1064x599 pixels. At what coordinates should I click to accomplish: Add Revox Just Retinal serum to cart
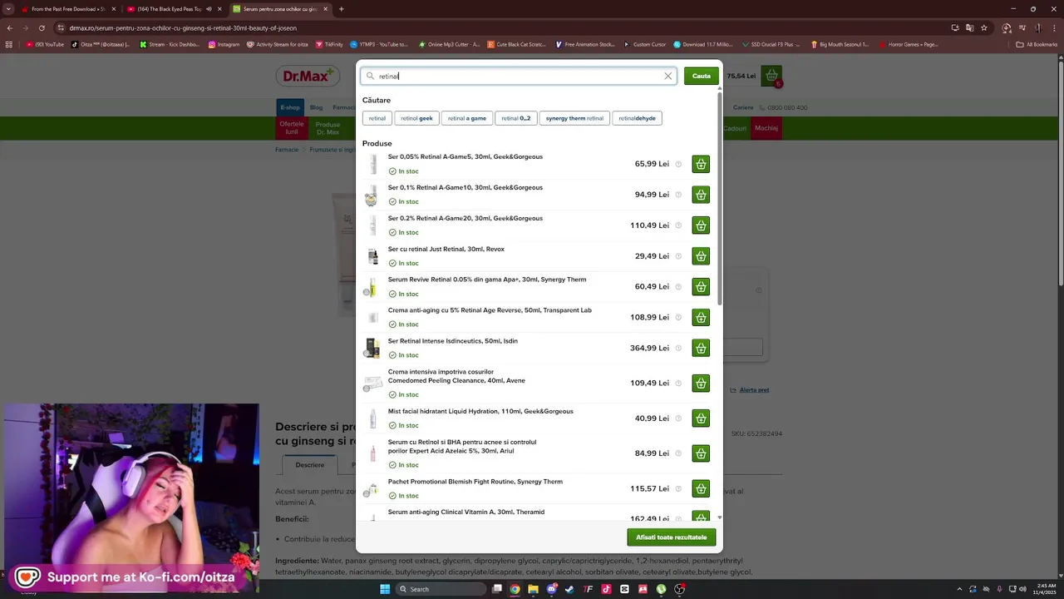click(701, 256)
